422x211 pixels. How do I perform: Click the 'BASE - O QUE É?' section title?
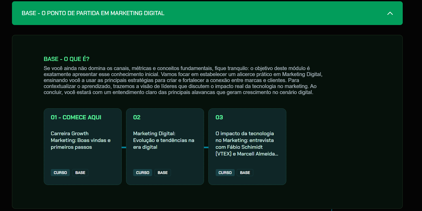pos(66,59)
